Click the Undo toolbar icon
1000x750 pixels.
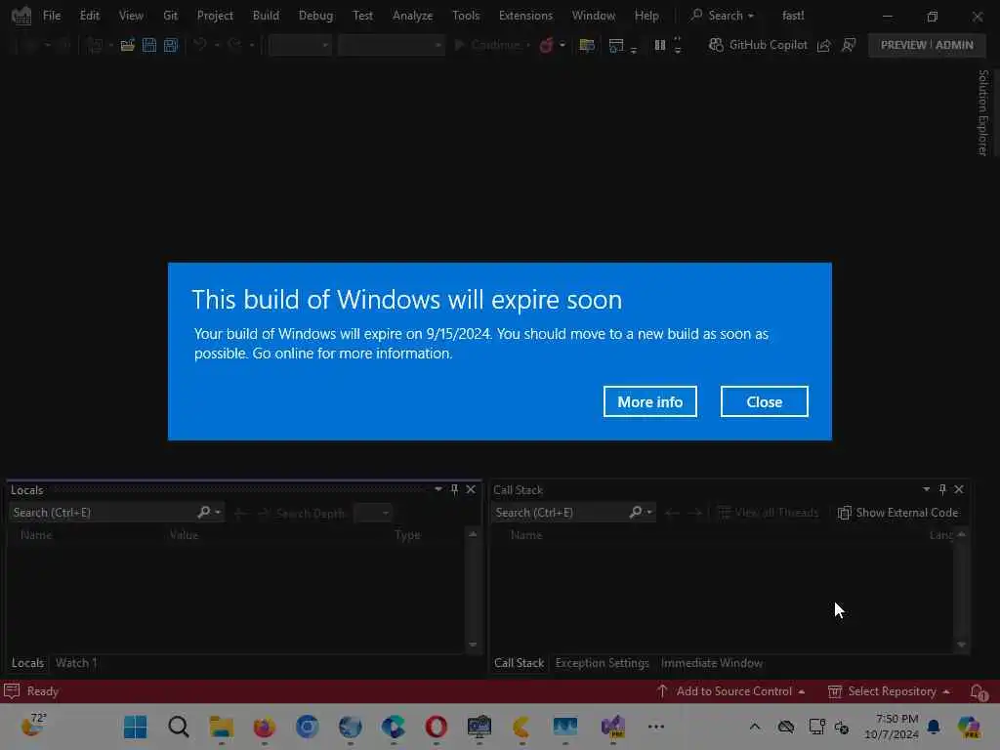coord(200,45)
